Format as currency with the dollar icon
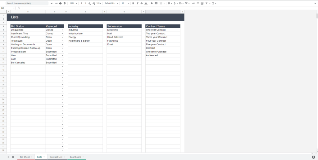Screen dimensions: 318x160 (x=81, y=3)
